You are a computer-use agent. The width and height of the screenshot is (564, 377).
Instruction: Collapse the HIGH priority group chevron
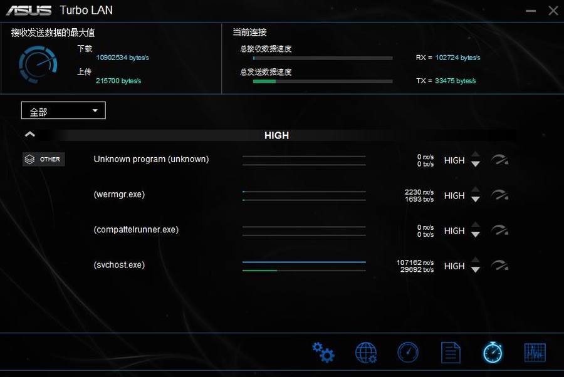[29, 135]
